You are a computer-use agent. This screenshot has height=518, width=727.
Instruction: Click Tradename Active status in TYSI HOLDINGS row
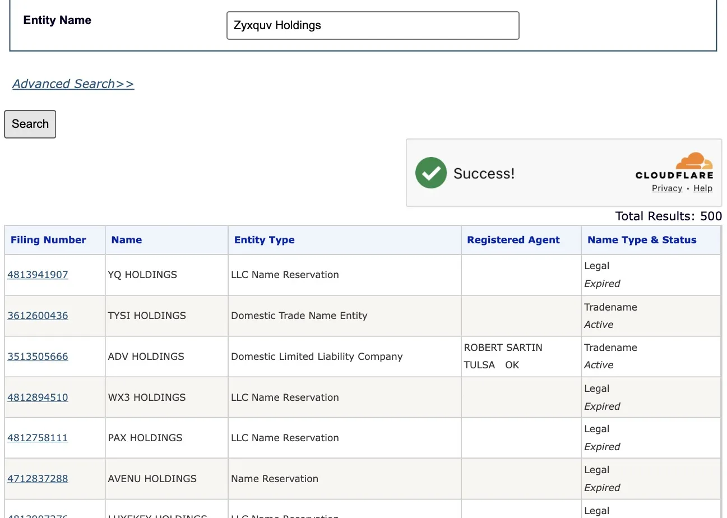coord(651,316)
